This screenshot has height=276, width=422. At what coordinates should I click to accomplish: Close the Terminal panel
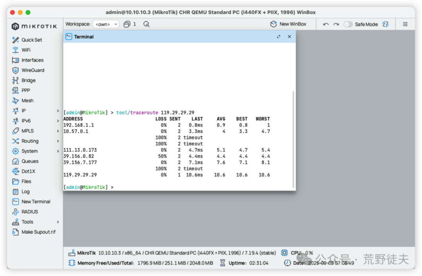(x=289, y=37)
